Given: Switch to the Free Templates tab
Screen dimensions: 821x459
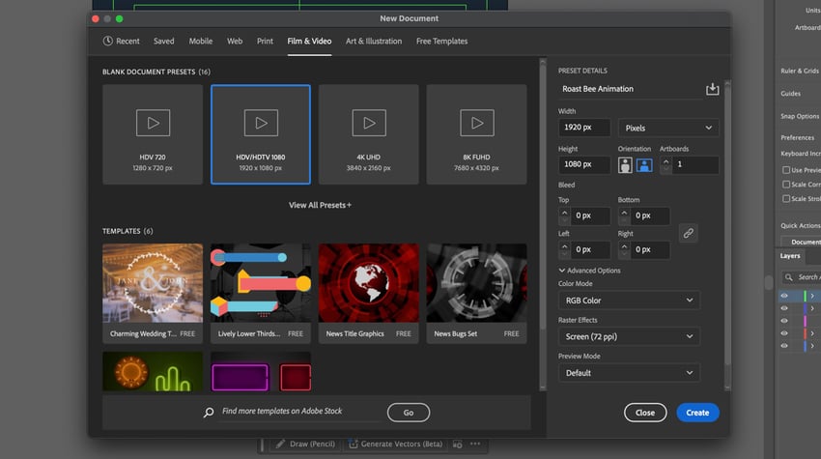Looking at the screenshot, I should coord(442,41).
